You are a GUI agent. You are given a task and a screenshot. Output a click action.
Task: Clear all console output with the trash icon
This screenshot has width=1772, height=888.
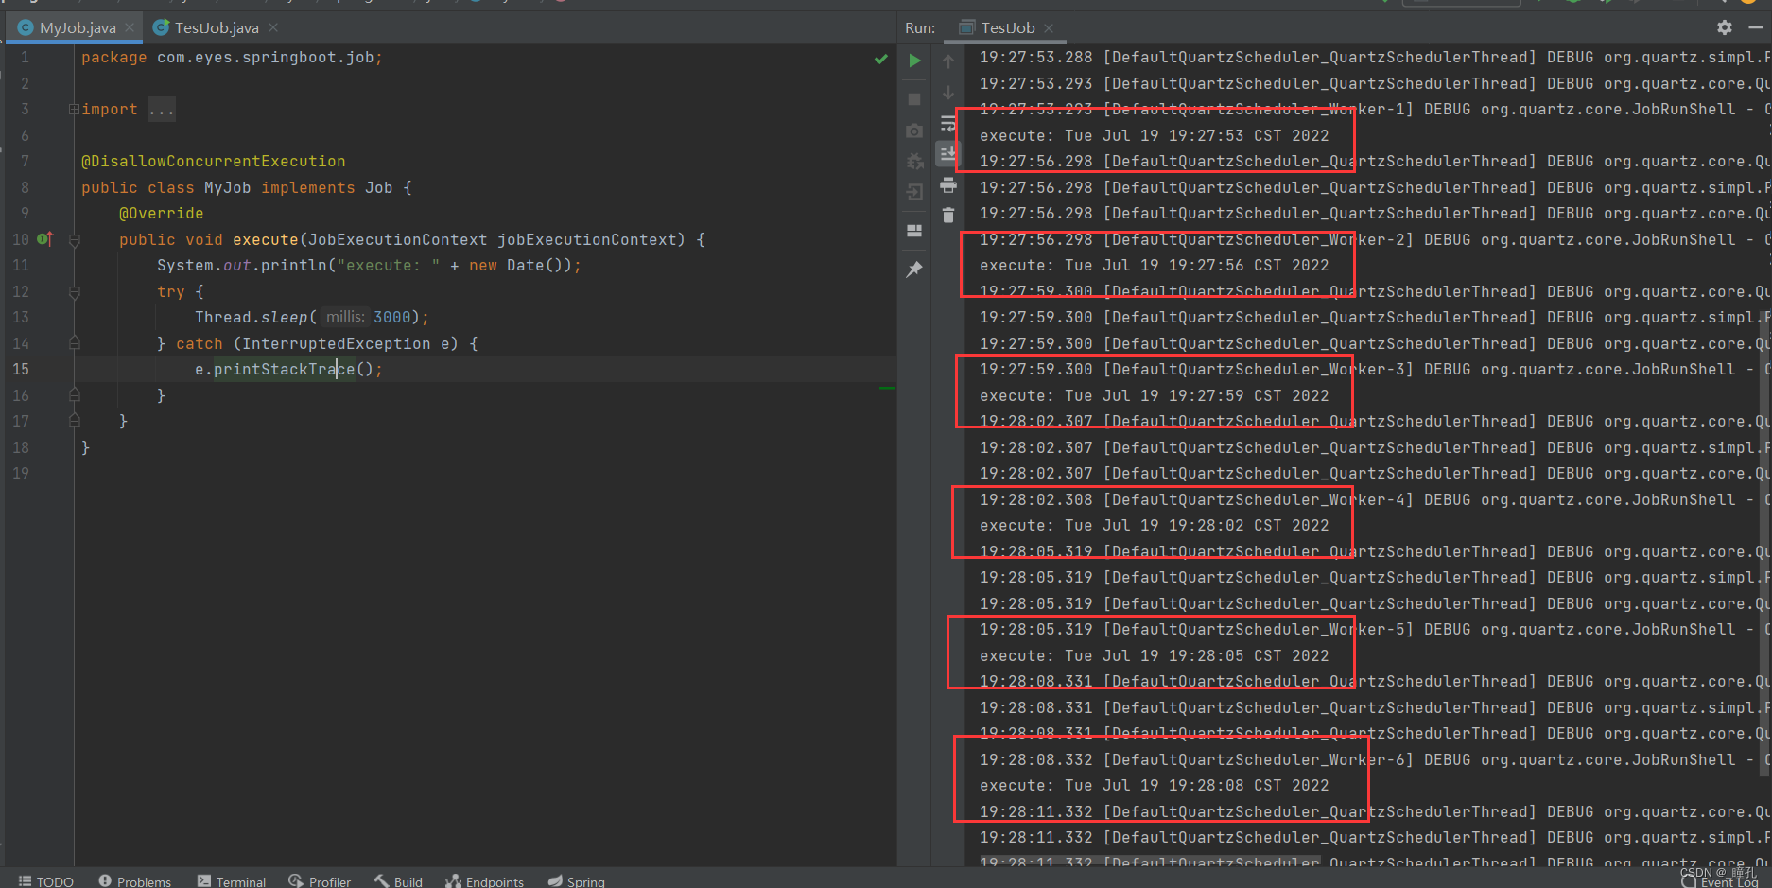pos(948,216)
